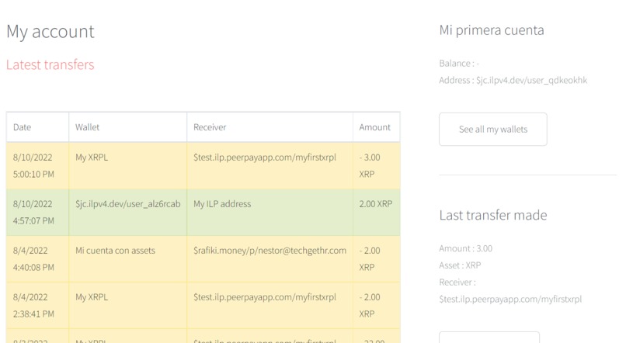Click the $jc.ilpv4.dev/user_alz6rcab wallet cell

point(127,204)
